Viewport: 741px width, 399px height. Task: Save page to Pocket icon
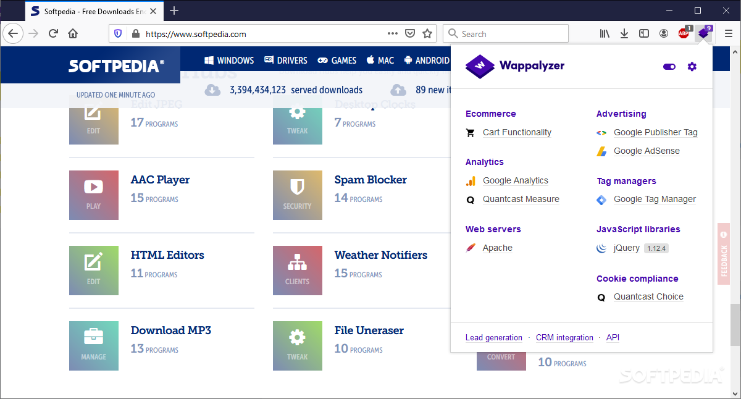[410, 33]
